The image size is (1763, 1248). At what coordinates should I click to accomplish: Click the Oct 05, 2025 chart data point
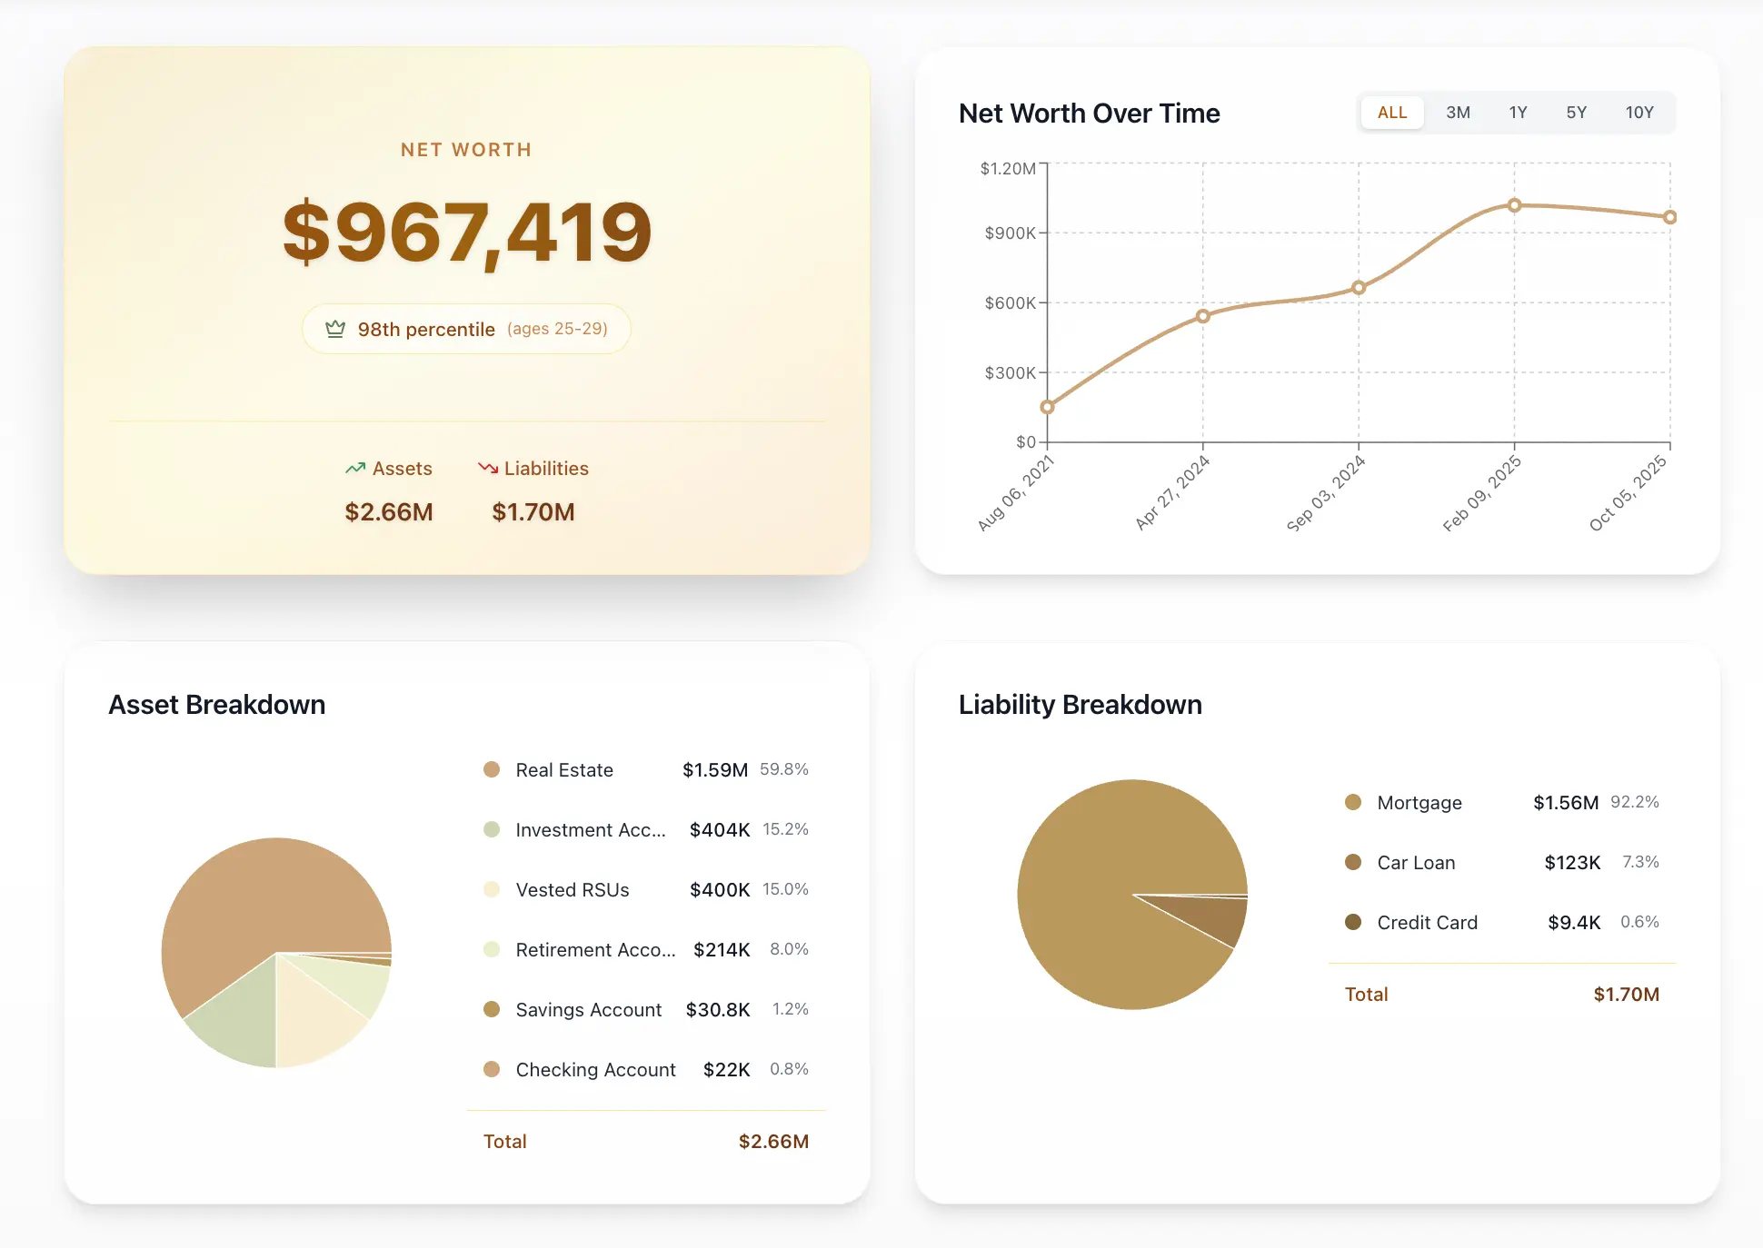click(1669, 217)
